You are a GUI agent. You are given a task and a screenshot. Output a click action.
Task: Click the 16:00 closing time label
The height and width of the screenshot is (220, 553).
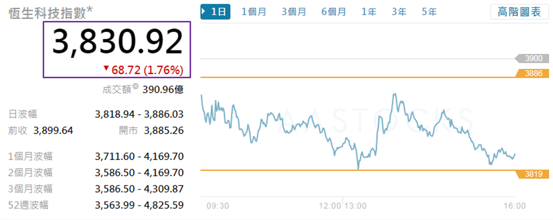coord(514,206)
